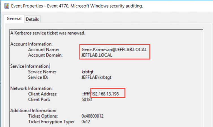Click the krbtgt service name value
213x127 pixels.
coord(87,72)
